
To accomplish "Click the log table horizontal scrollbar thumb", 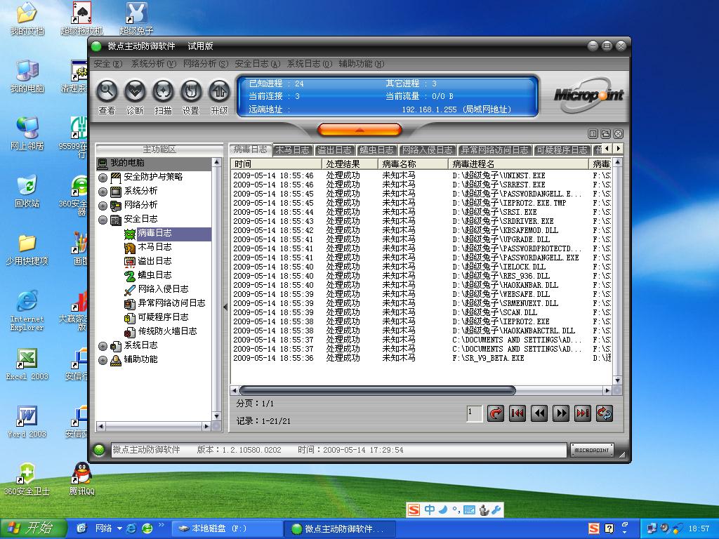I will pyautogui.click(x=377, y=390).
